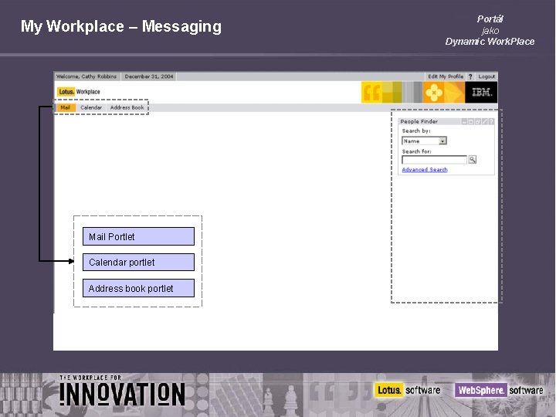
Task: Open the Address Book tab
Action: (x=127, y=107)
